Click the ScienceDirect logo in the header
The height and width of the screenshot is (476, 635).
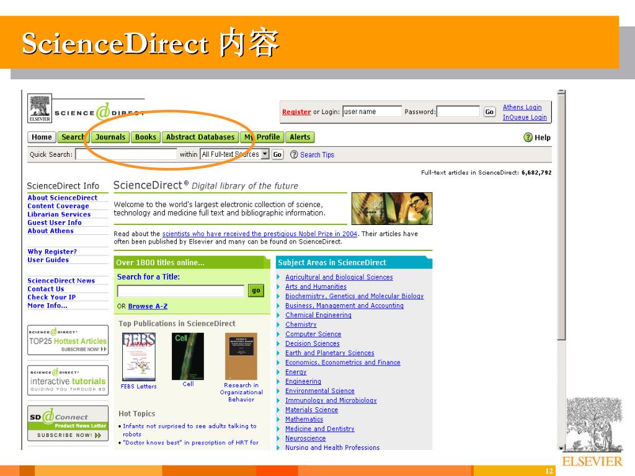pos(99,112)
